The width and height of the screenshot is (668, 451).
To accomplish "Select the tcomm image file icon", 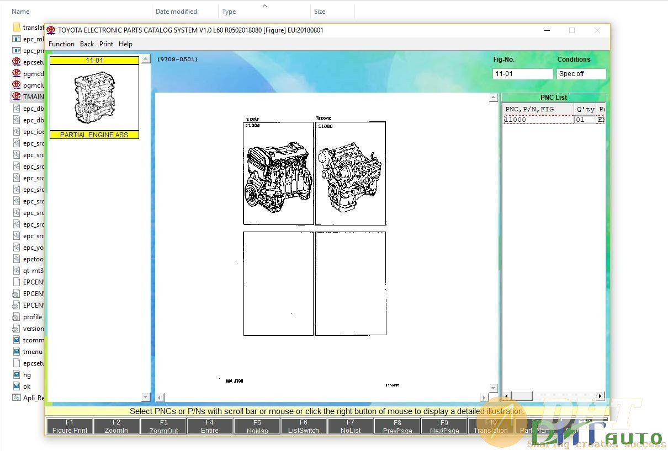I will tap(16, 340).
